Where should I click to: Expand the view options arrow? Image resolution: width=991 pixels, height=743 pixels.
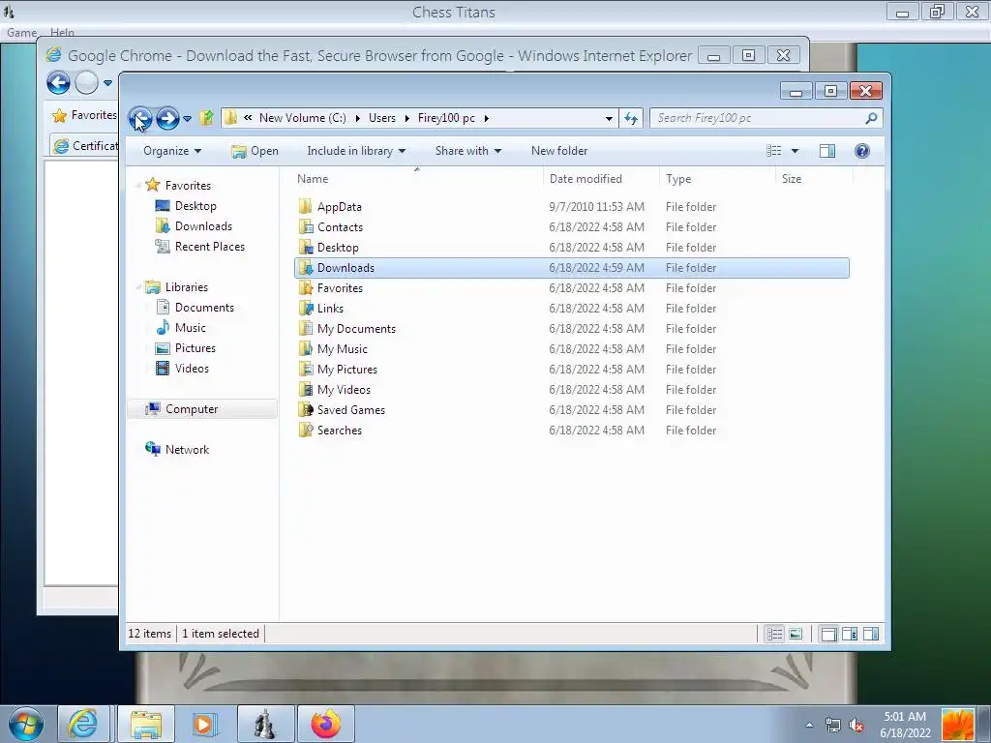pos(796,151)
